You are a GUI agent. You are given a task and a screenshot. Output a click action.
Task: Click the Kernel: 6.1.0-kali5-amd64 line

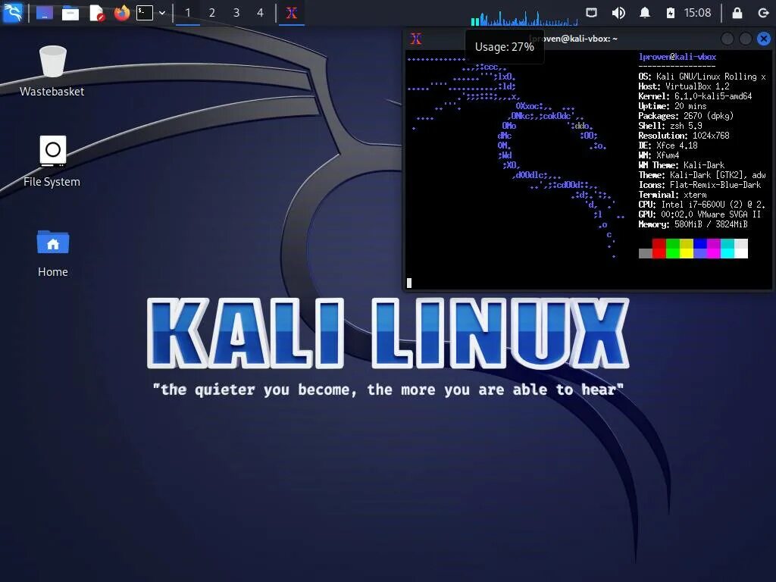point(695,96)
